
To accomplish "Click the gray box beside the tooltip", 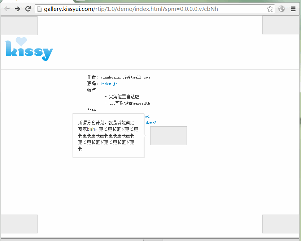I will click(169, 136).
